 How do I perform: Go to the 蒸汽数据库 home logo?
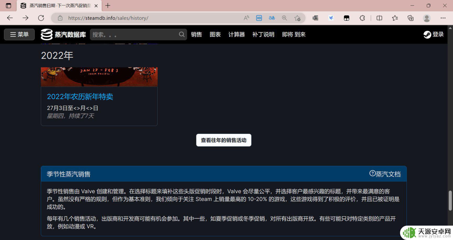(63, 35)
